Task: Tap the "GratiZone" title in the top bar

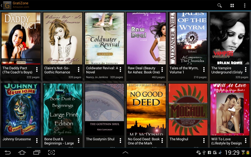Action: click(20, 3)
